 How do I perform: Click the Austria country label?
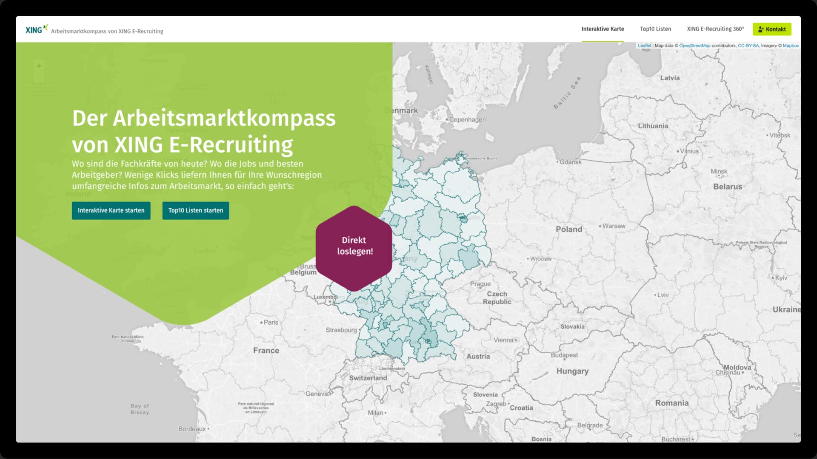(x=478, y=356)
